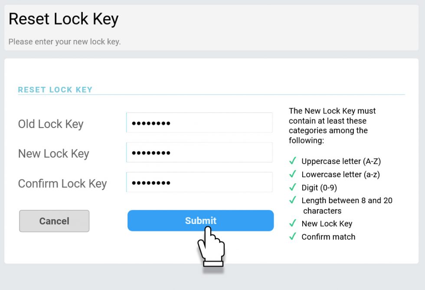
Task: Click the Old Lock Key label
Action: point(51,124)
